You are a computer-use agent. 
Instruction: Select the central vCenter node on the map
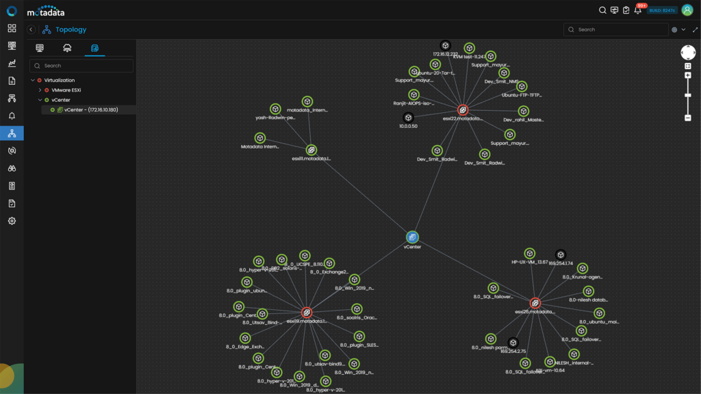(413, 237)
